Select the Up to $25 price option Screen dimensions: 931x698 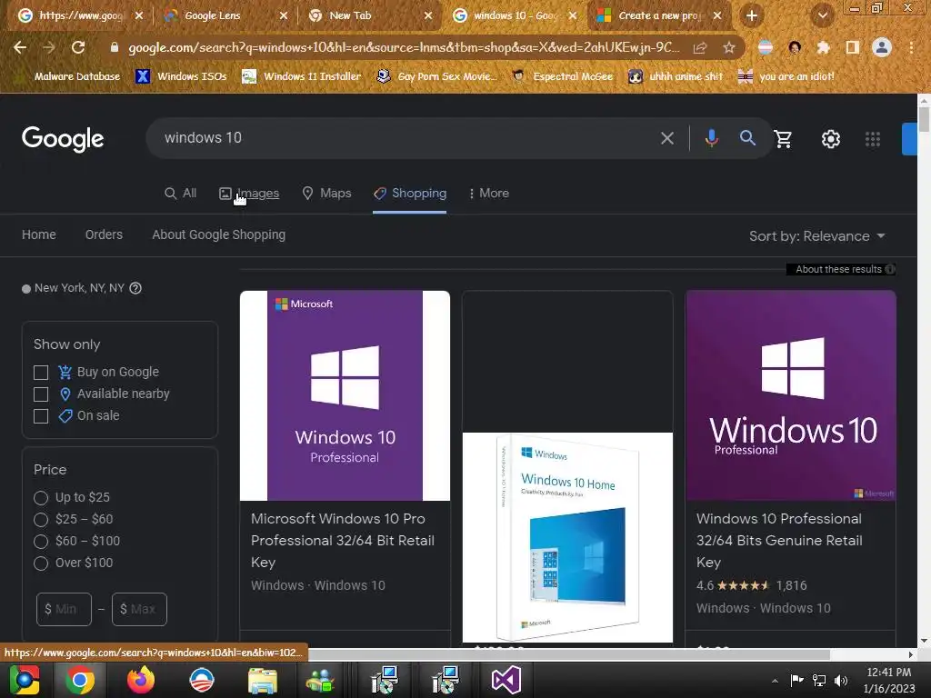pyautogui.click(x=40, y=497)
